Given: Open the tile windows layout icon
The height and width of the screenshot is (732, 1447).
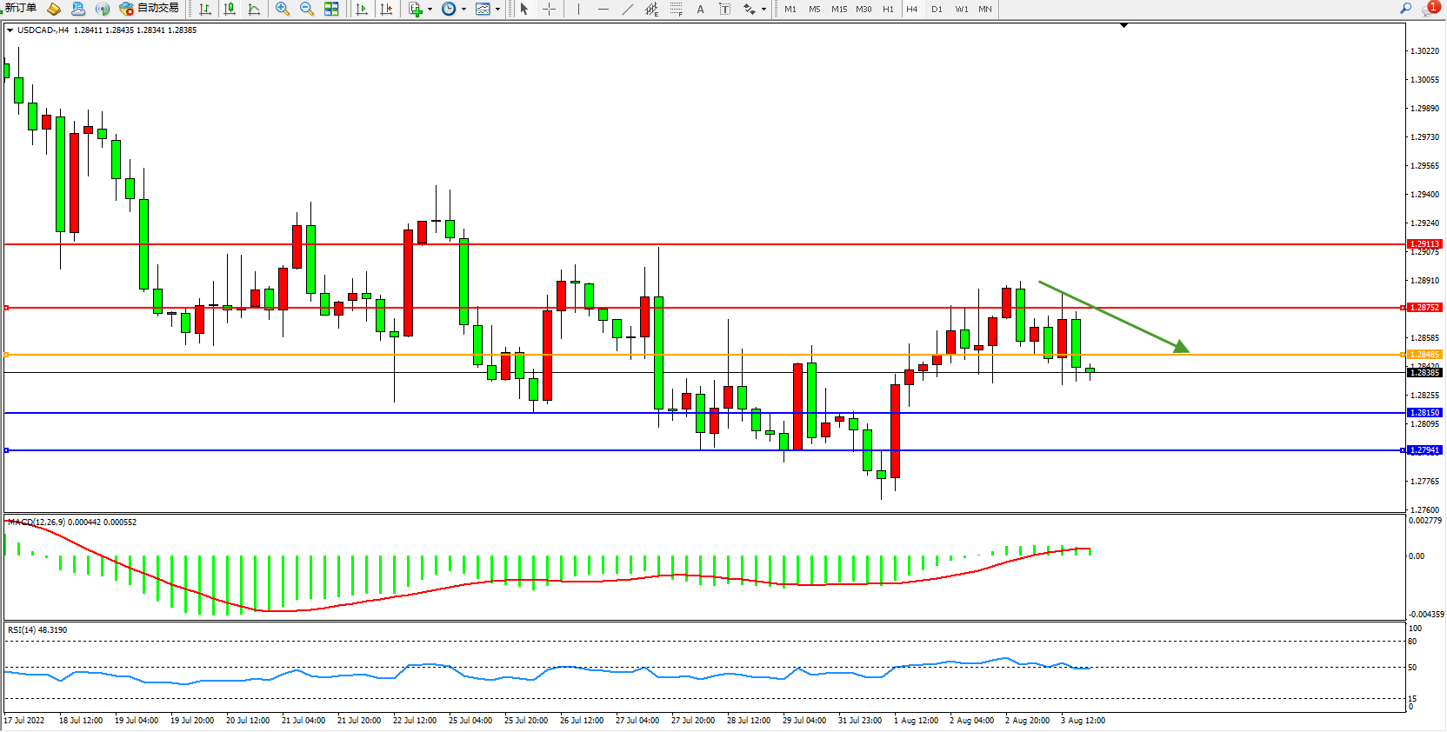Looking at the screenshot, I should pyautogui.click(x=331, y=9).
